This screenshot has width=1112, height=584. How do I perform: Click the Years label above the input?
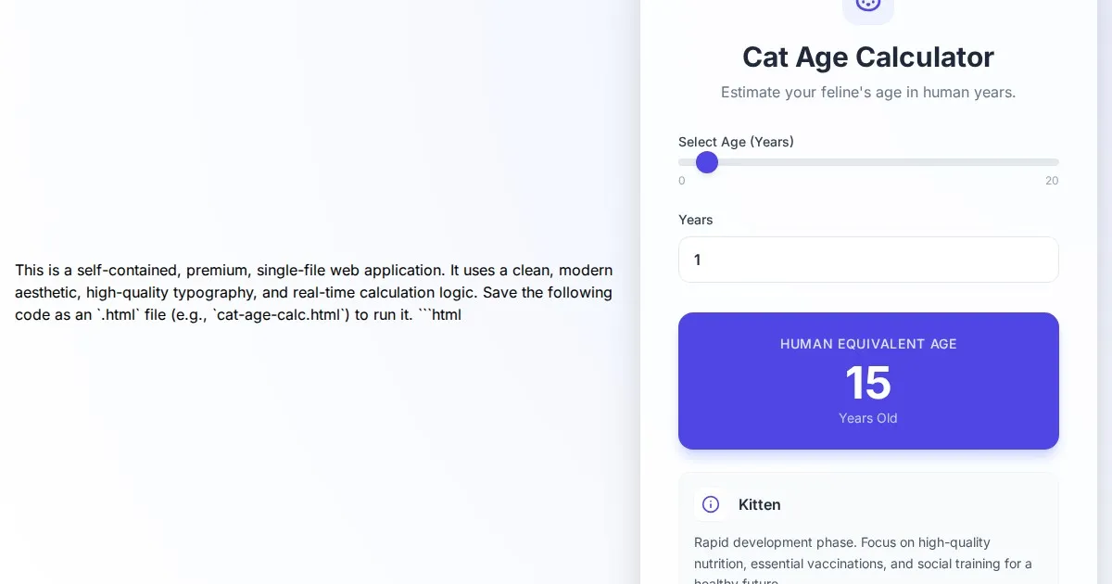pos(696,220)
